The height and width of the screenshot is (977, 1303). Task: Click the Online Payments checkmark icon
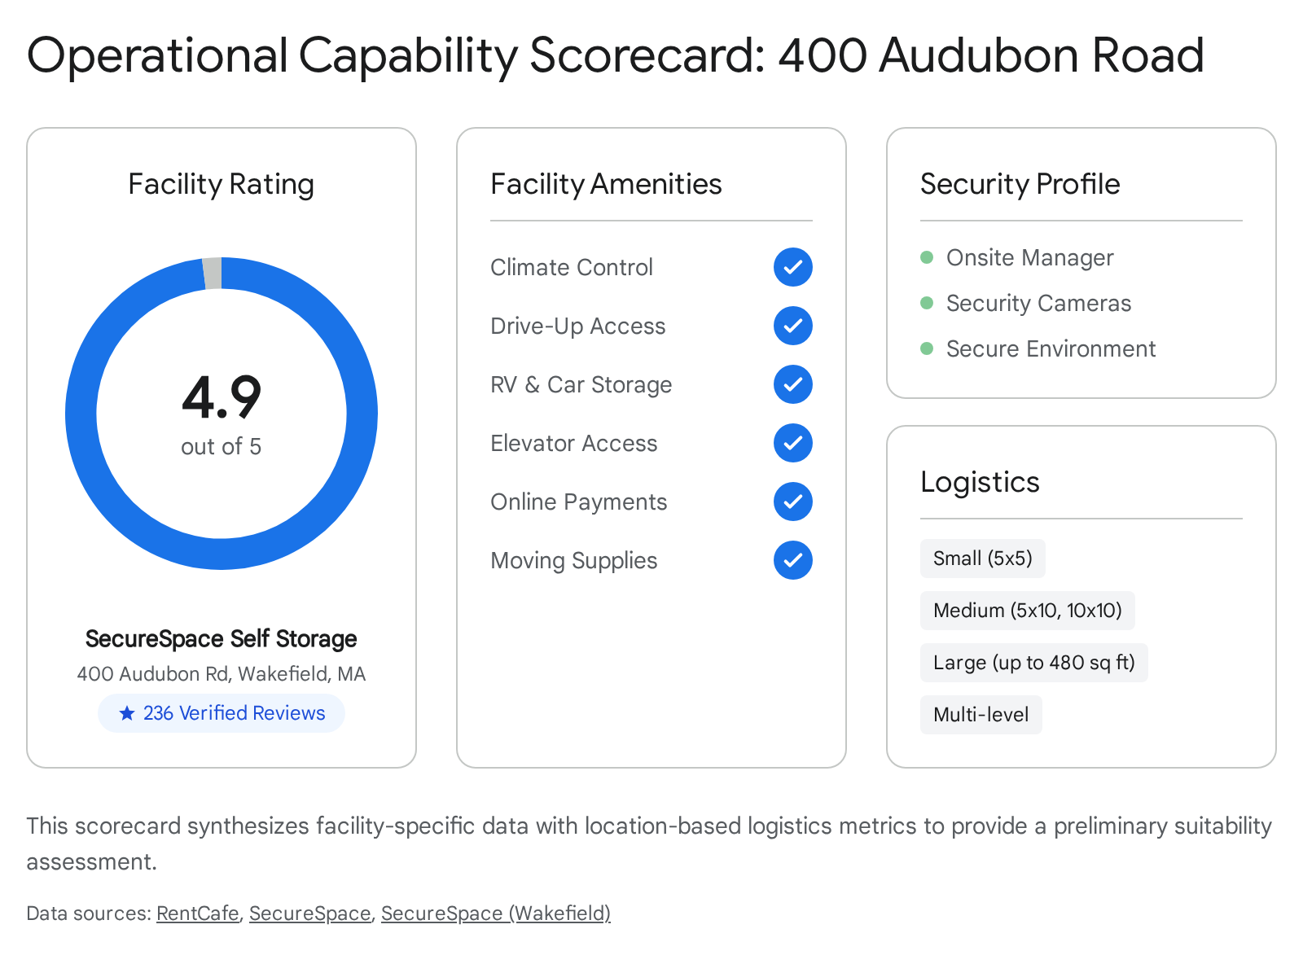[x=792, y=502]
